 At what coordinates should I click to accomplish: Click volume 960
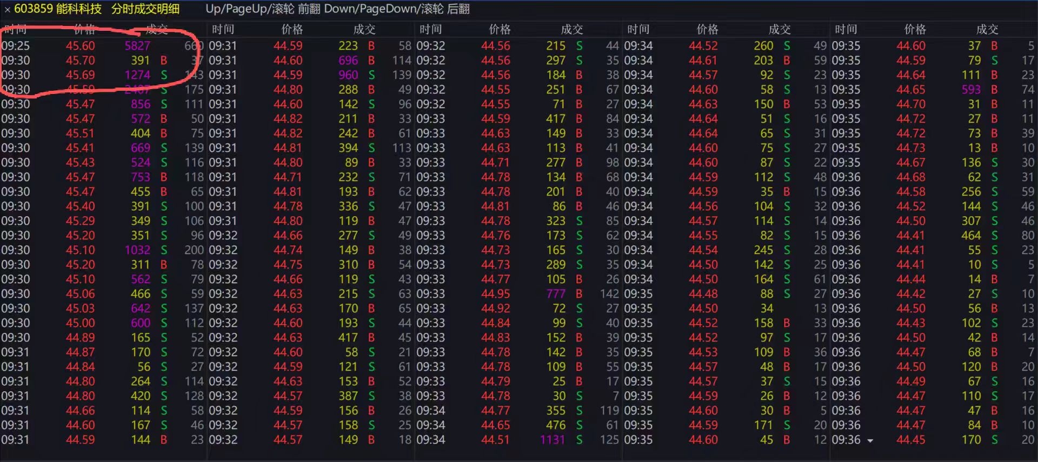(x=348, y=75)
